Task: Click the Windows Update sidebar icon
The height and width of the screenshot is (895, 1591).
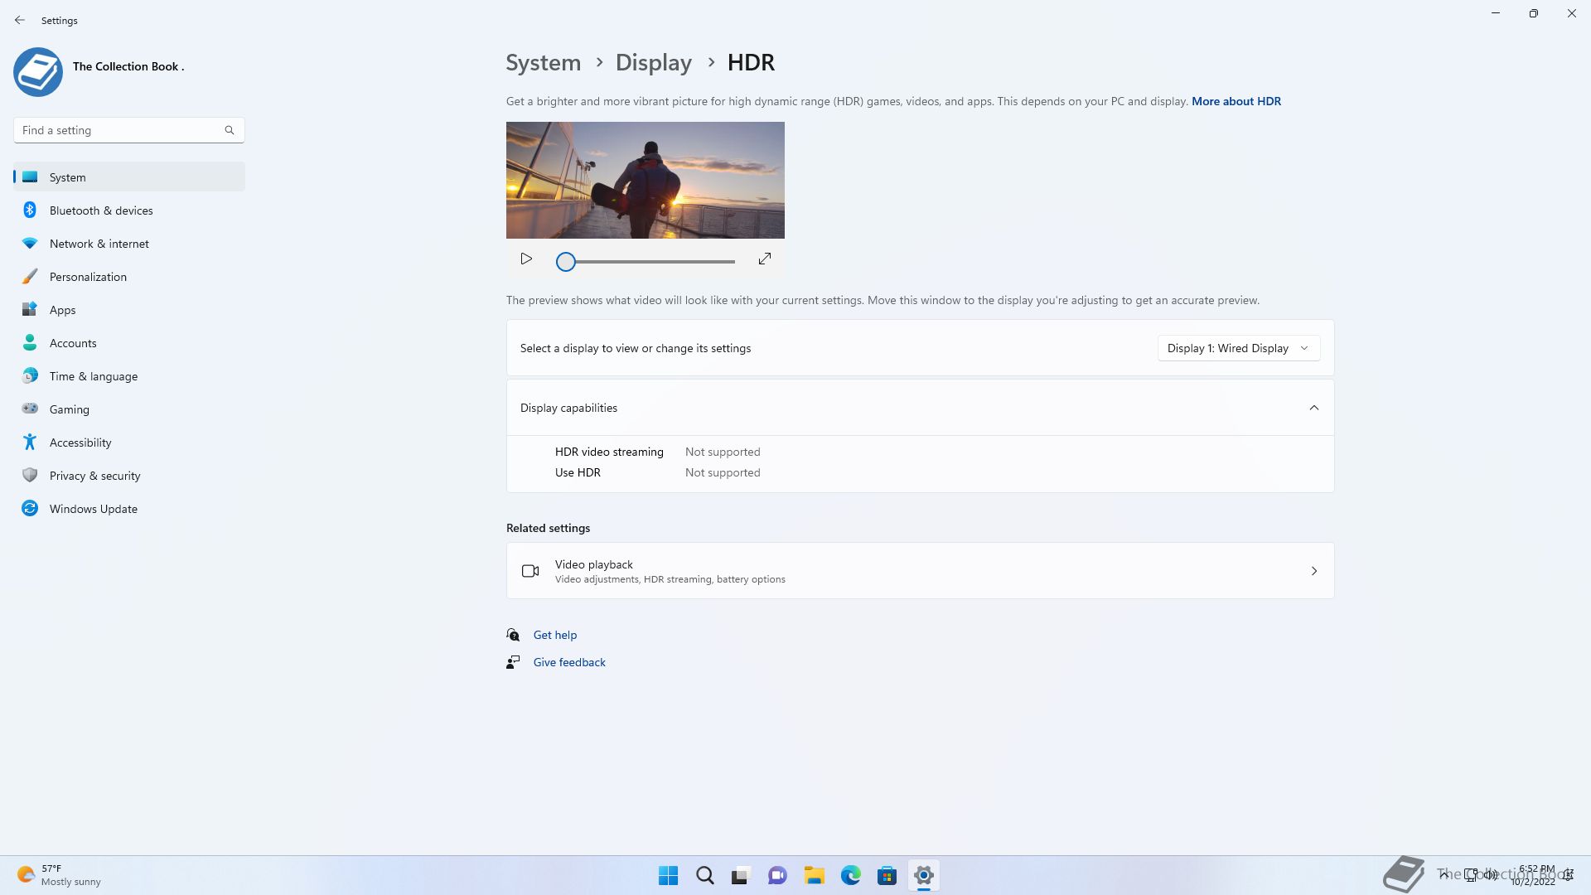Action: pos(30,509)
